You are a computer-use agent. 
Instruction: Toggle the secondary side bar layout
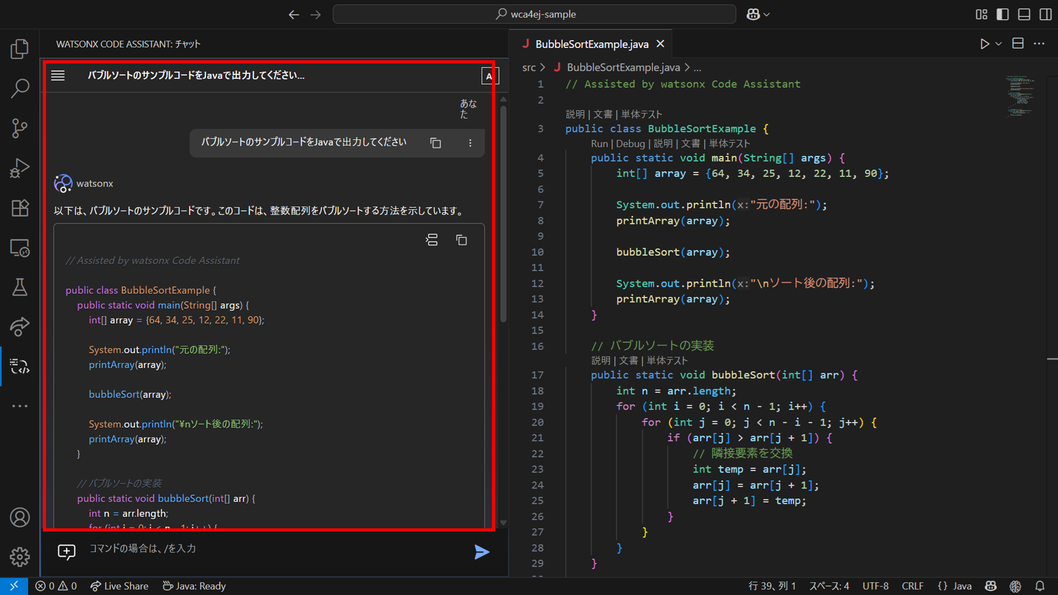click(x=1045, y=14)
